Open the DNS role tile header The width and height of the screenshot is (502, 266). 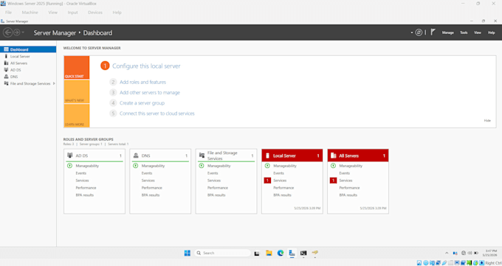click(x=160, y=155)
